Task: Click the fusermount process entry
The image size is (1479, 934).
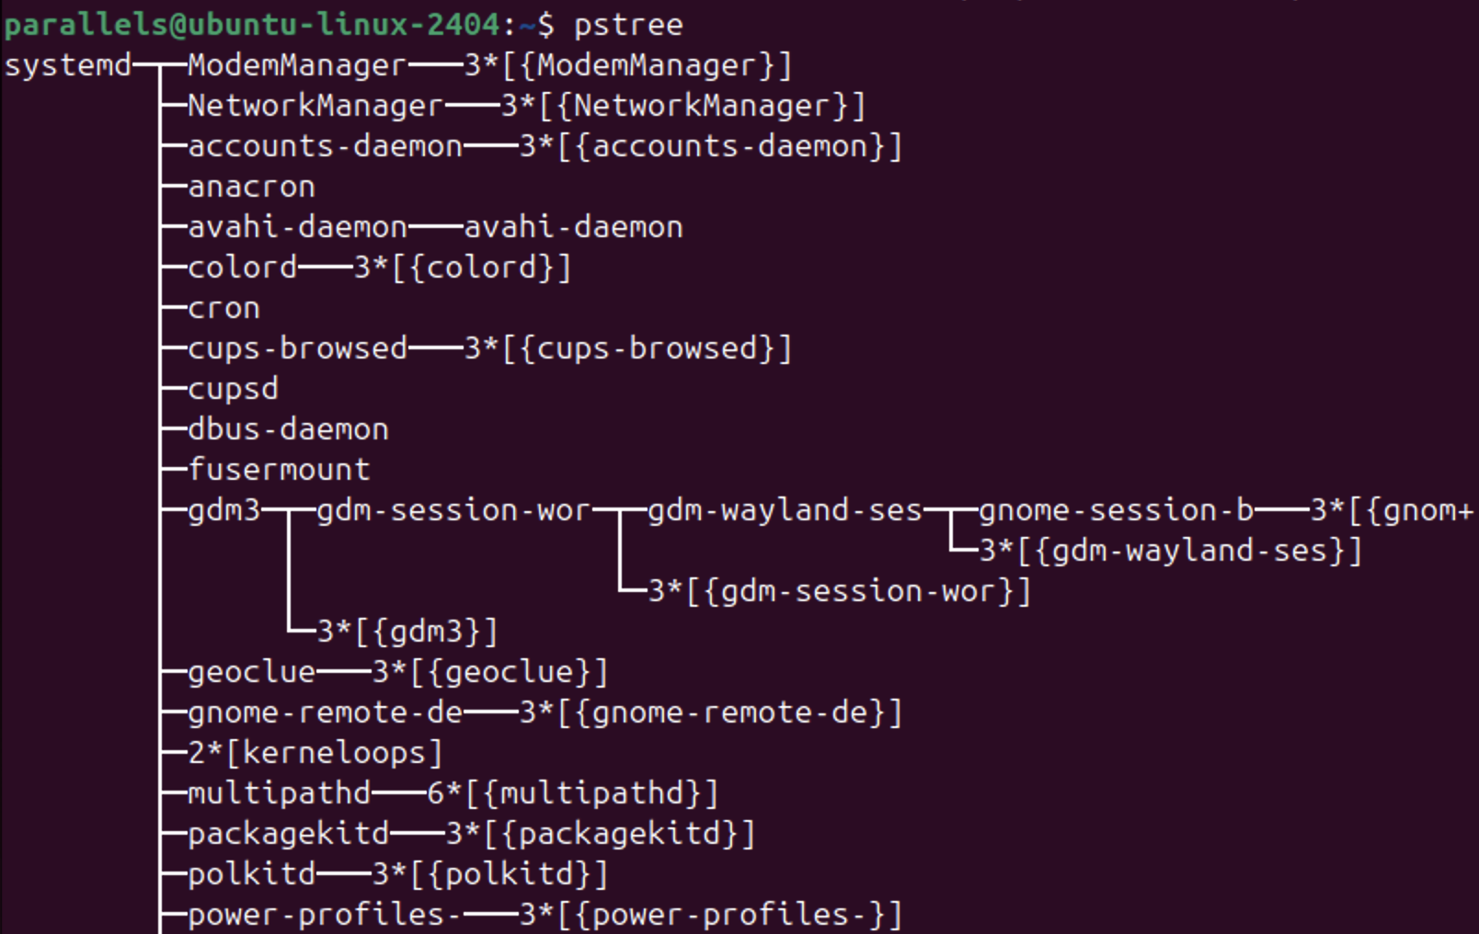Action: pyautogui.click(x=279, y=471)
